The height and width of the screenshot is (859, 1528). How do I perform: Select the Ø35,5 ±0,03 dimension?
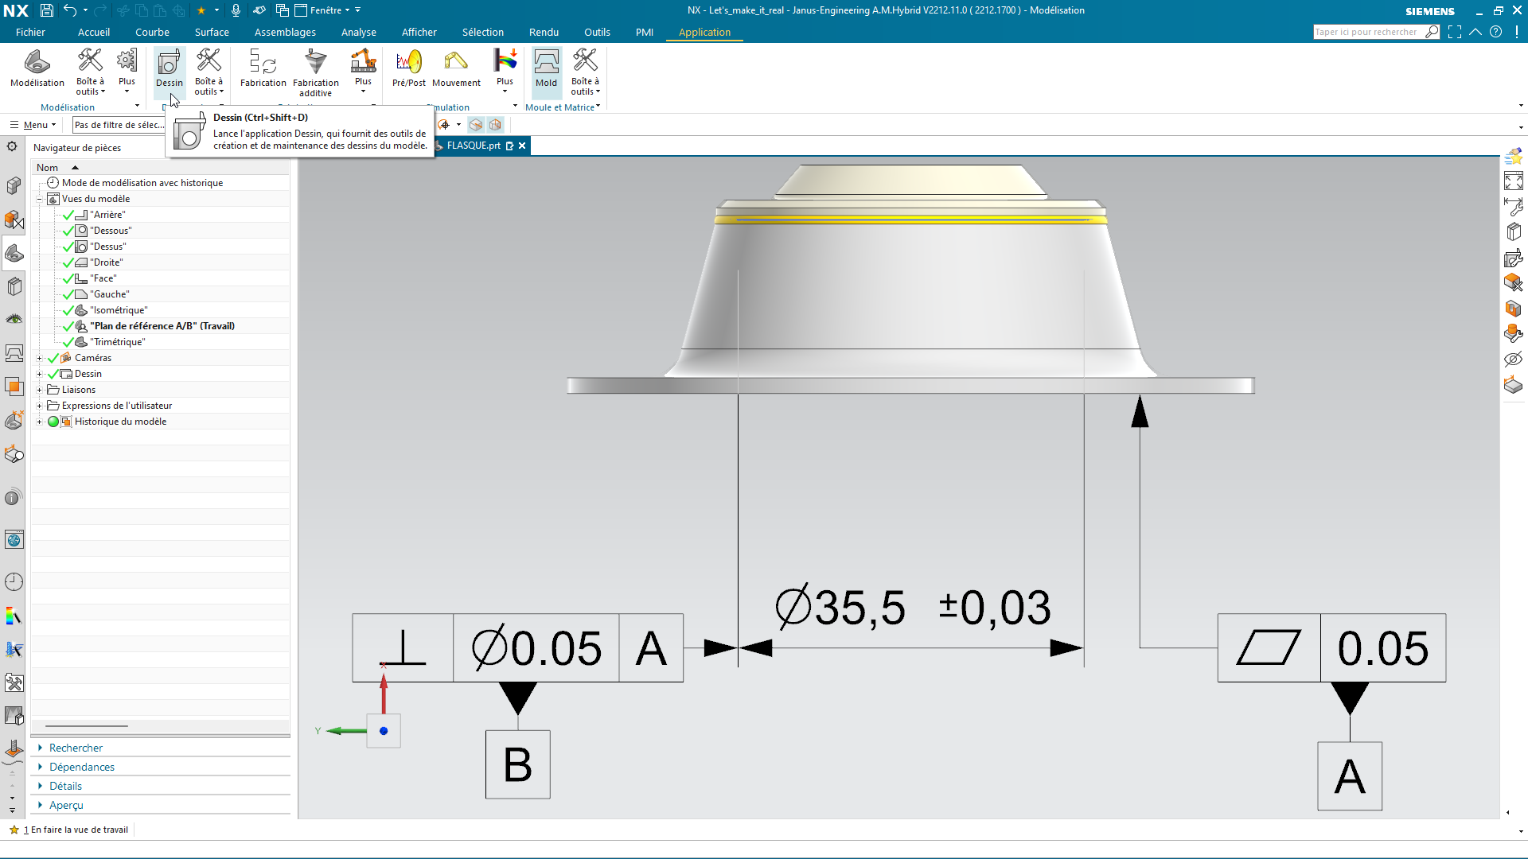click(913, 608)
